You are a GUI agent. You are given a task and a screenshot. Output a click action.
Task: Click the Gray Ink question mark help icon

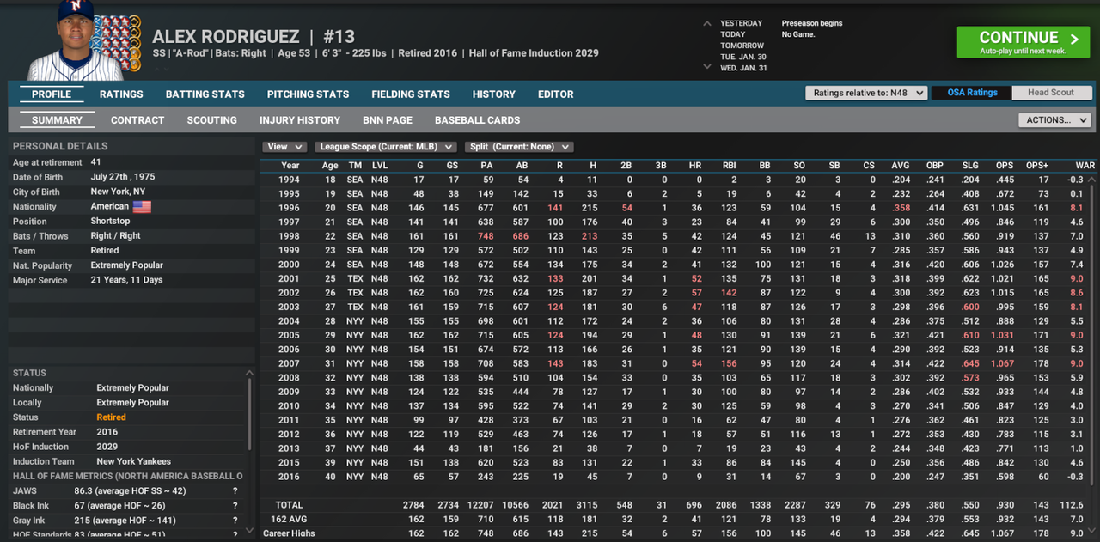pos(235,521)
